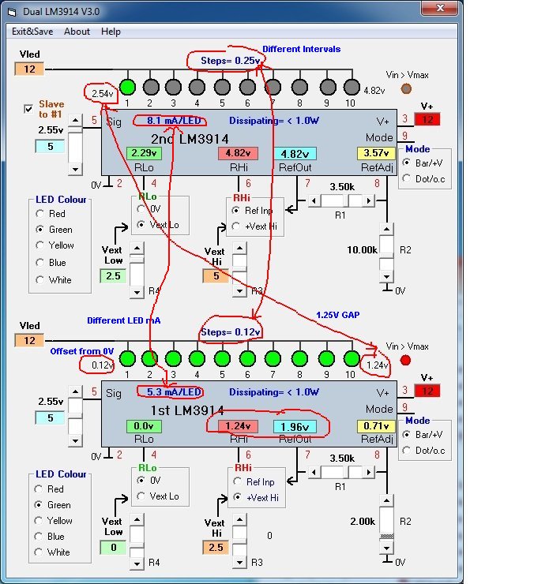Viewport: 534px width, 584px height.
Task: Choose RLo 0V option on 2nd LM3914
Action: point(141,208)
